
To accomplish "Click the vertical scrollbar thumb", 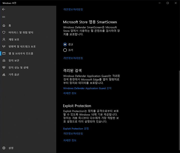I will coord(179,111).
